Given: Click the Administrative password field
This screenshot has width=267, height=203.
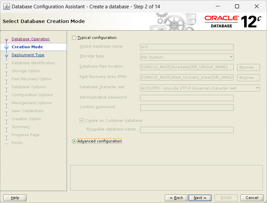Looking at the screenshot, I should pos(187,98).
